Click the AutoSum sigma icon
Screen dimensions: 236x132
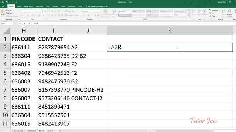210,10
